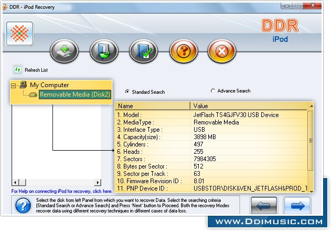Click the Next arrow button
Image resolution: width=331 pixels, height=231 pixels.
(x=297, y=205)
